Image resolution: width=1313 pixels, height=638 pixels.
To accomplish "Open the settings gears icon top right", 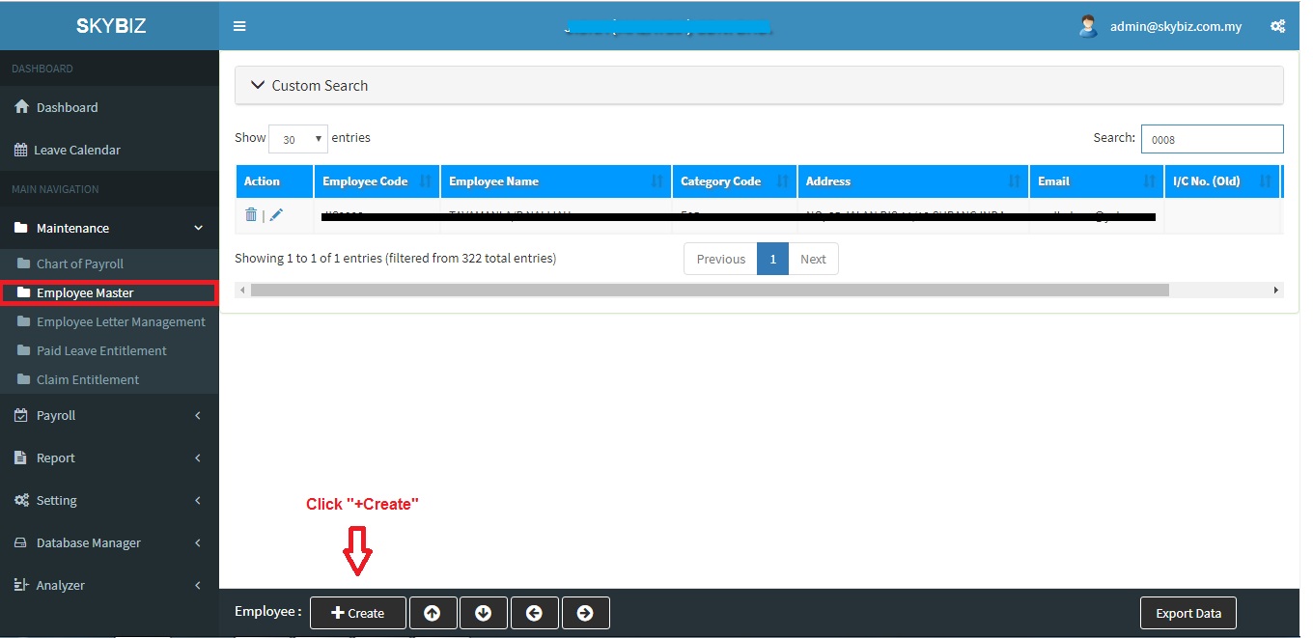I will click(x=1277, y=26).
